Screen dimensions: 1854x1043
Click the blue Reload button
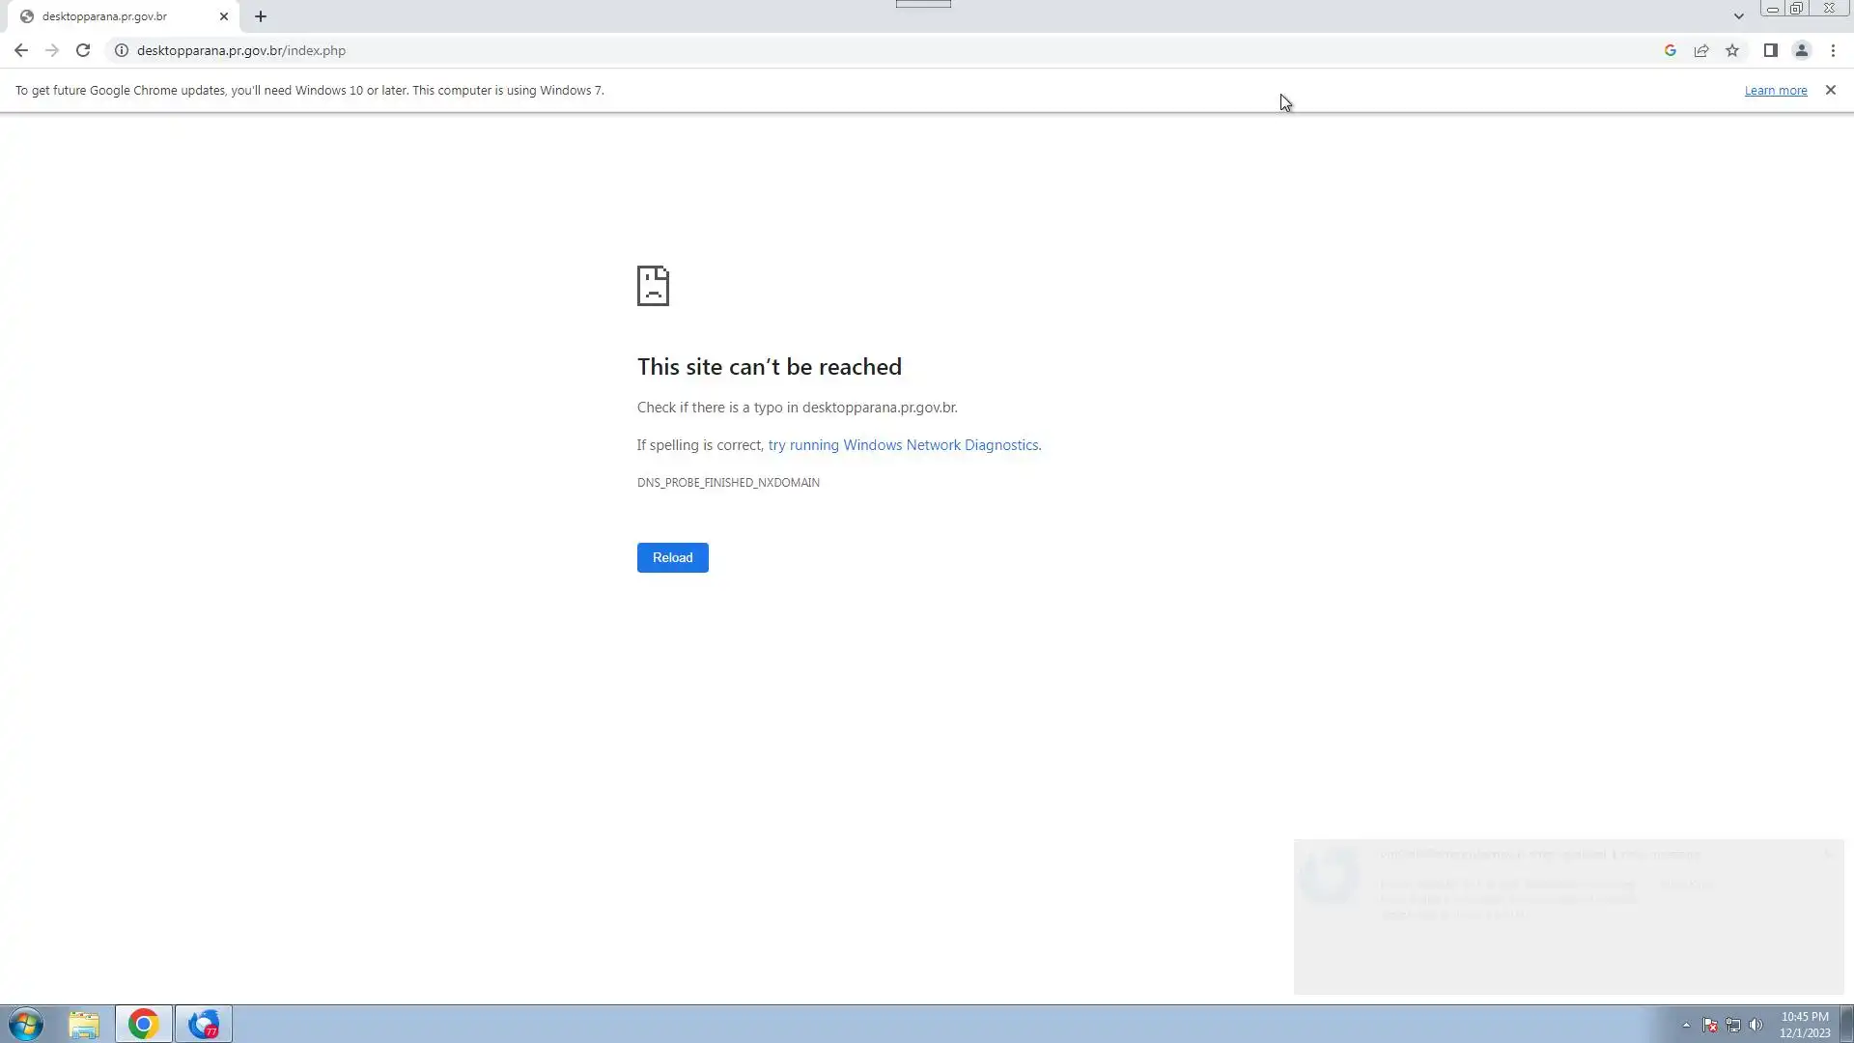[672, 557]
